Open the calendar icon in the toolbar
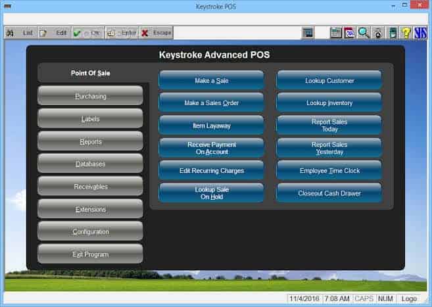Screen dimensions: 432x307 (x=350, y=33)
